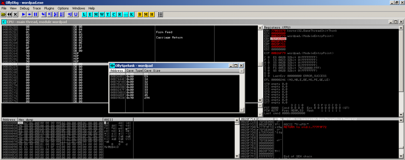This screenshot has height=160, width=405.
Task: Click the 'Form Feed' comment in disassembly
Action: [164, 32]
